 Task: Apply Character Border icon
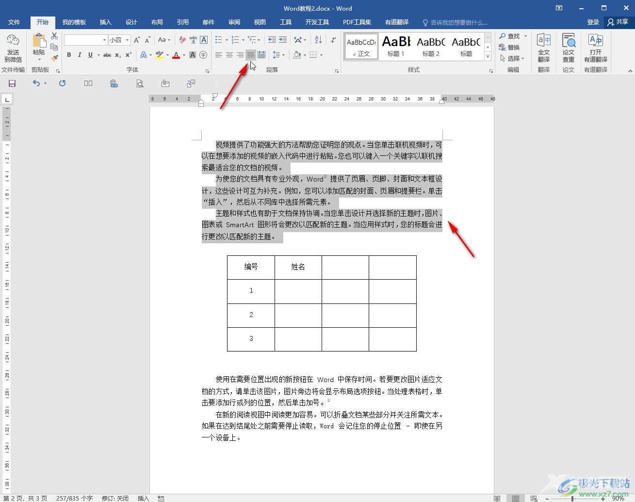click(204, 40)
